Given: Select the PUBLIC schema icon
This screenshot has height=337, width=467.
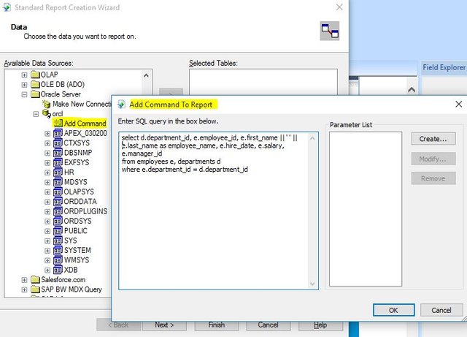Looking at the screenshot, I should 58,231.
